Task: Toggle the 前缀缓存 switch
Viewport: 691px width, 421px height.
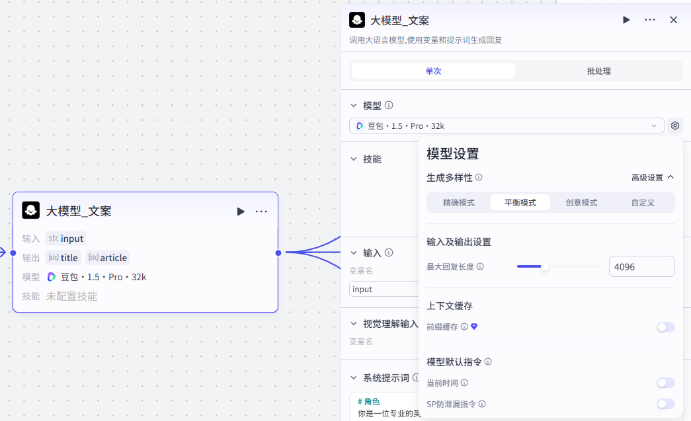Action: click(x=665, y=327)
